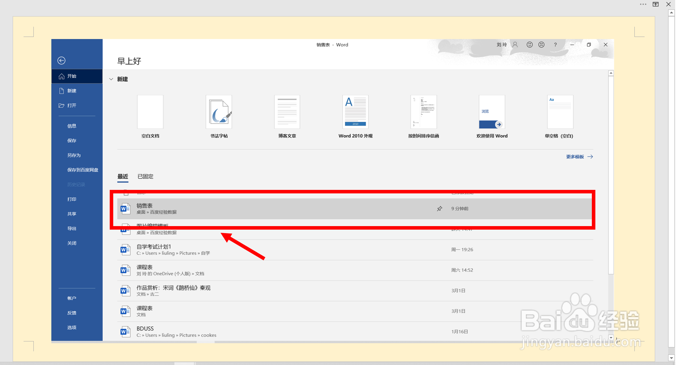Click Word icon of BDUSS row

coord(125,332)
